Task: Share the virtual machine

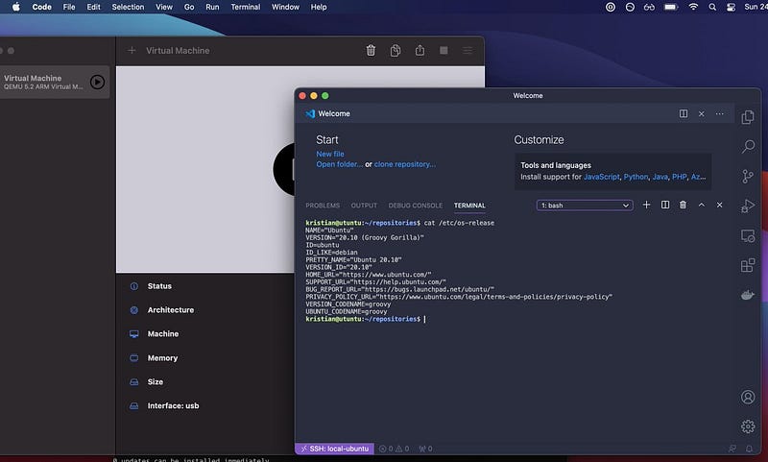Action: (420, 50)
